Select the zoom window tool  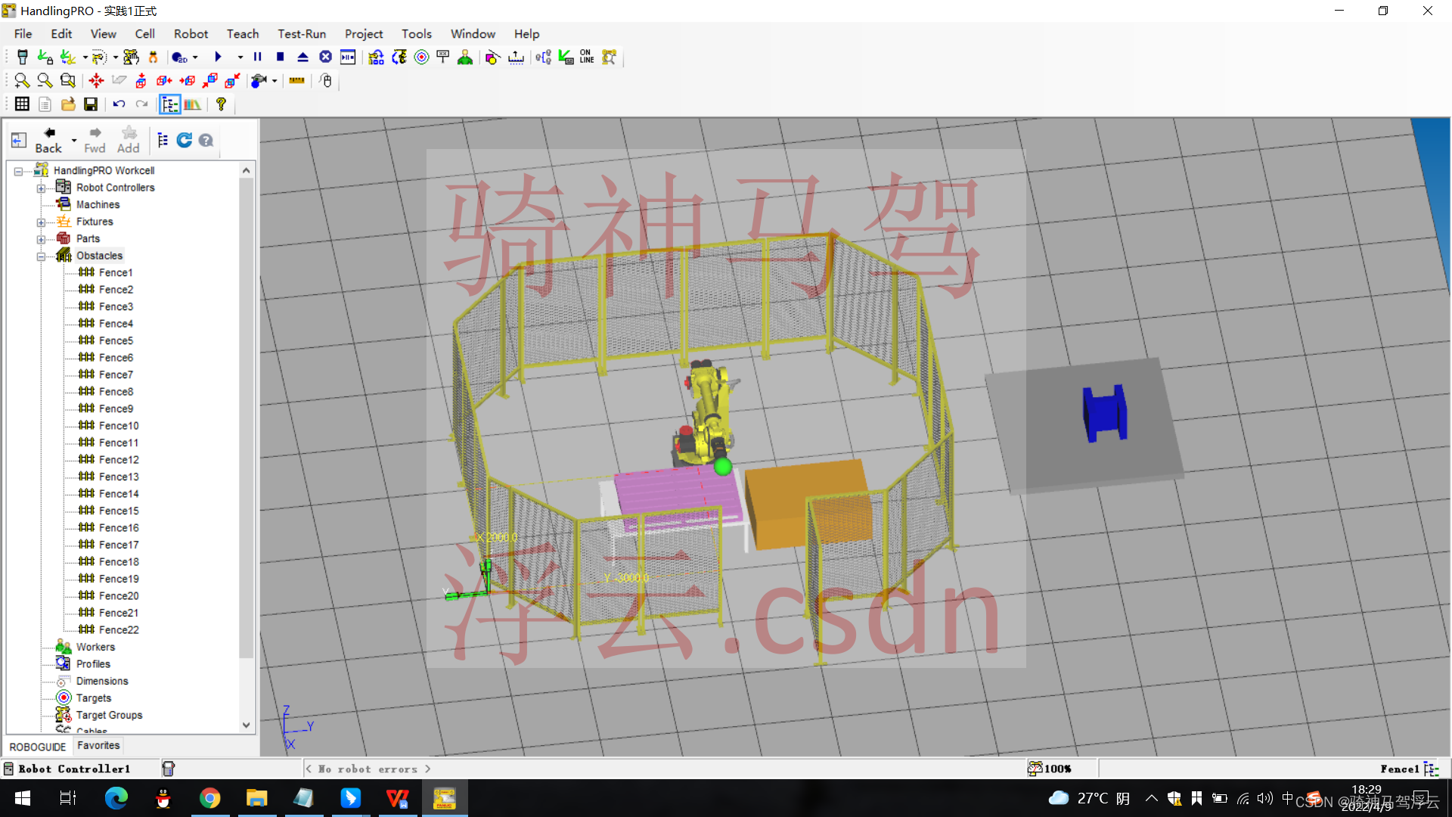[68, 80]
